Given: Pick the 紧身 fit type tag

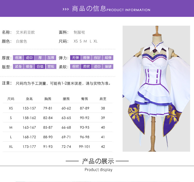Looking at the screenshot, I should (18, 67).
